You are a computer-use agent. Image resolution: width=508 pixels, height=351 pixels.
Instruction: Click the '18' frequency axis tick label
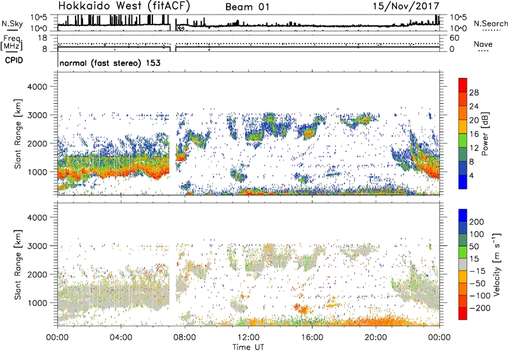coord(43,38)
